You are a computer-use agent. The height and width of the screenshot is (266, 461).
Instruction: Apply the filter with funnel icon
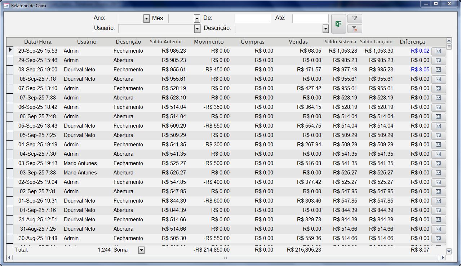(x=355, y=19)
